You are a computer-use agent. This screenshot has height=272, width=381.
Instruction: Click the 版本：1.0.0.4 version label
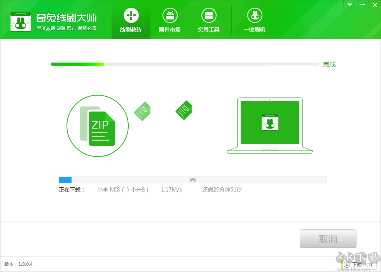19,264
